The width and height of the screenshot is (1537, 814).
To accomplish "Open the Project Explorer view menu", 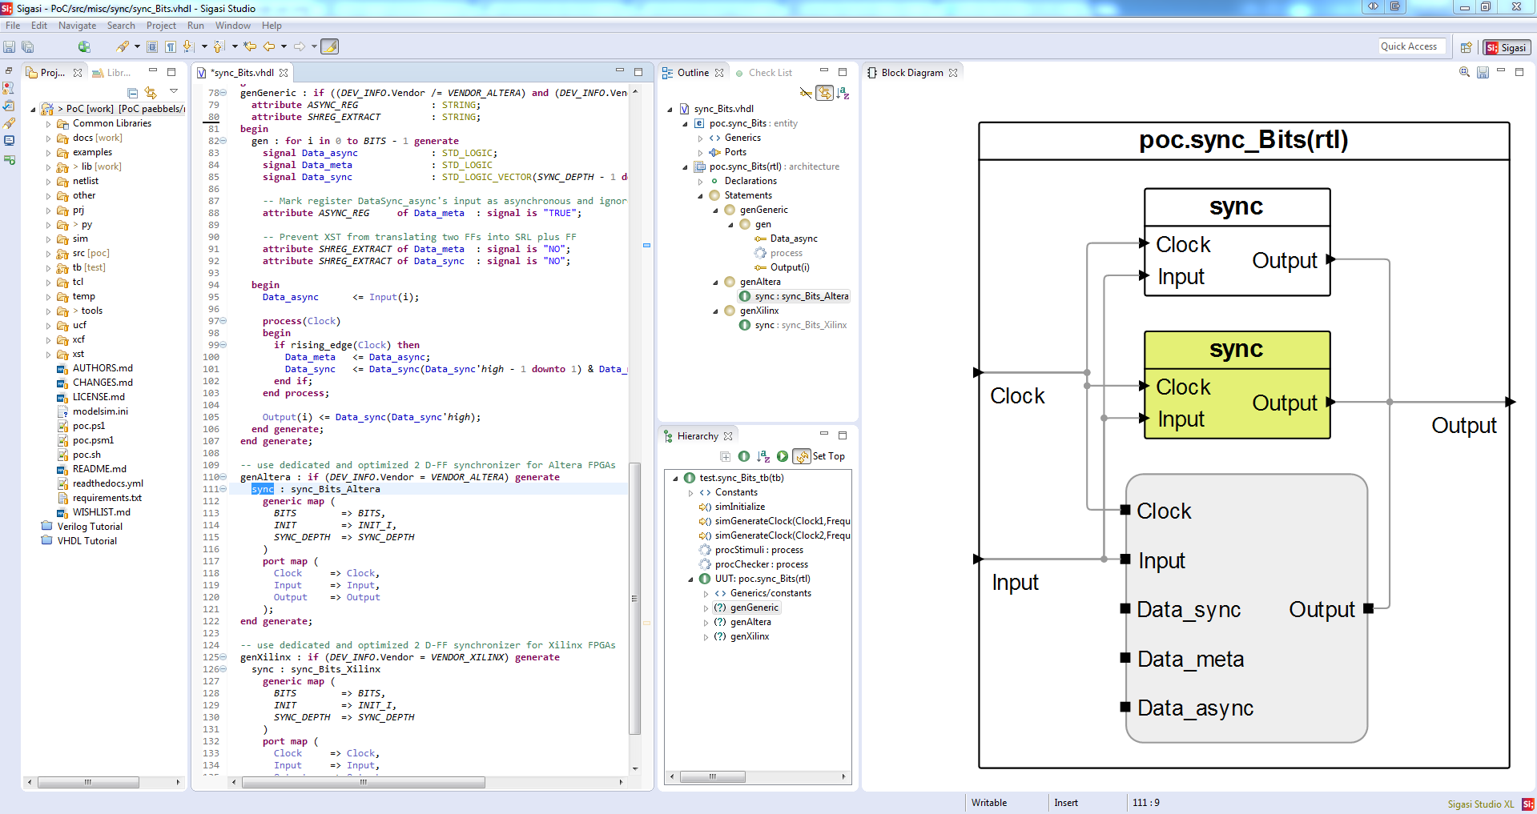I will click(174, 91).
